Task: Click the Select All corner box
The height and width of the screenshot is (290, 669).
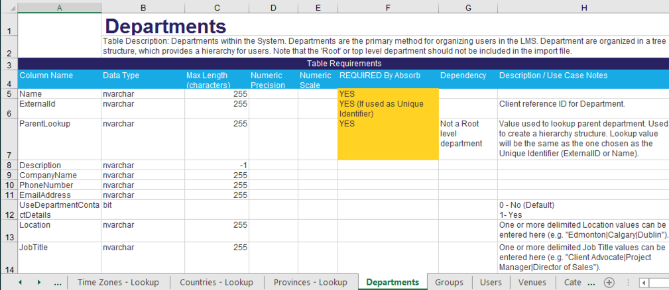Action: pyautogui.click(x=9, y=8)
